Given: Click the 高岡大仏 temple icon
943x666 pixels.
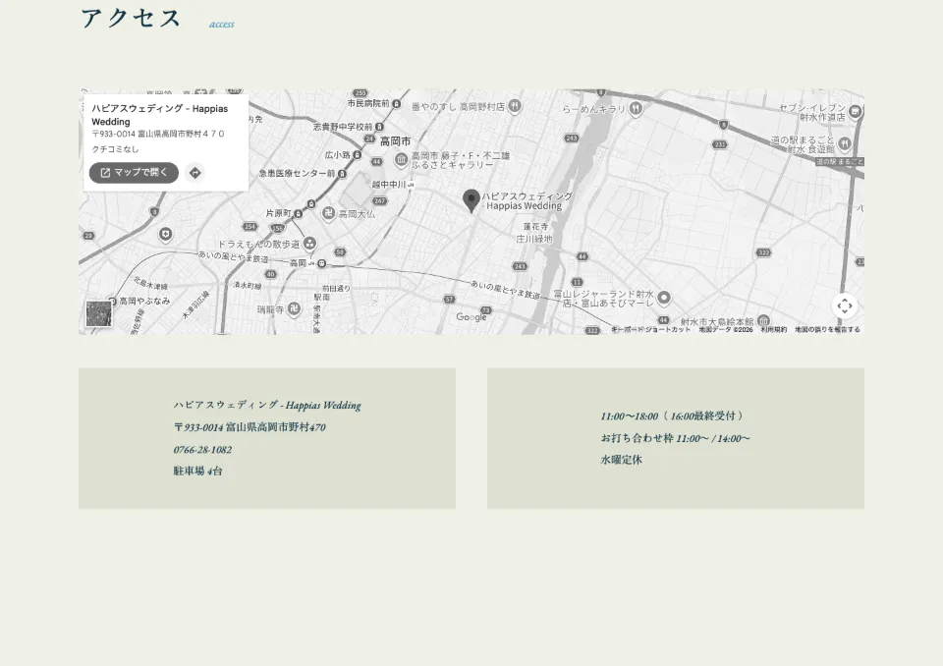Looking at the screenshot, I should coord(328,213).
